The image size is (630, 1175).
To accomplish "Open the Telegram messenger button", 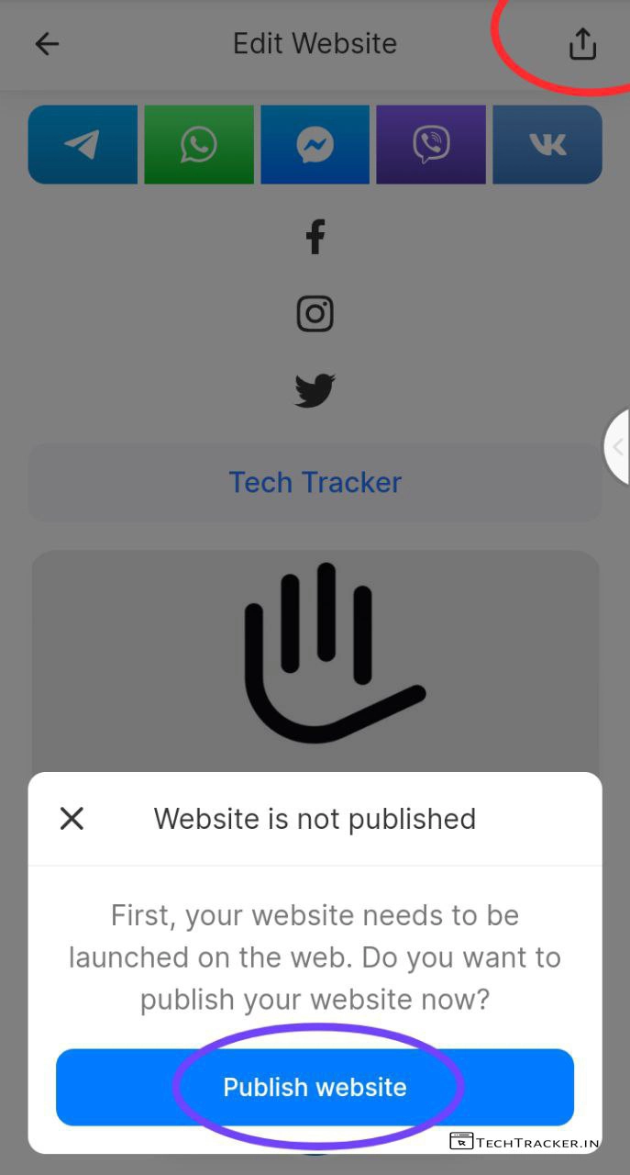I will click(83, 144).
